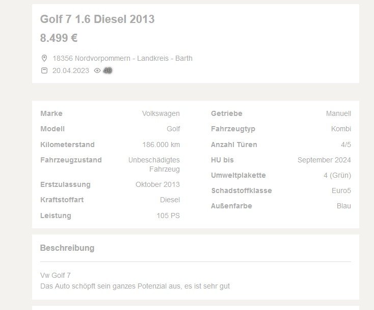Select the Manuell transmission value
This screenshot has height=310, width=374.
pyautogui.click(x=338, y=113)
